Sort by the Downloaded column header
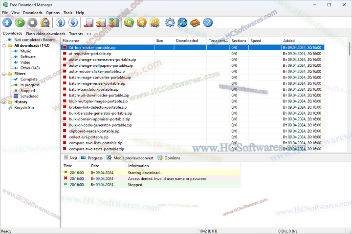The width and height of the screenshot is (352, 234). click(190, 40)
